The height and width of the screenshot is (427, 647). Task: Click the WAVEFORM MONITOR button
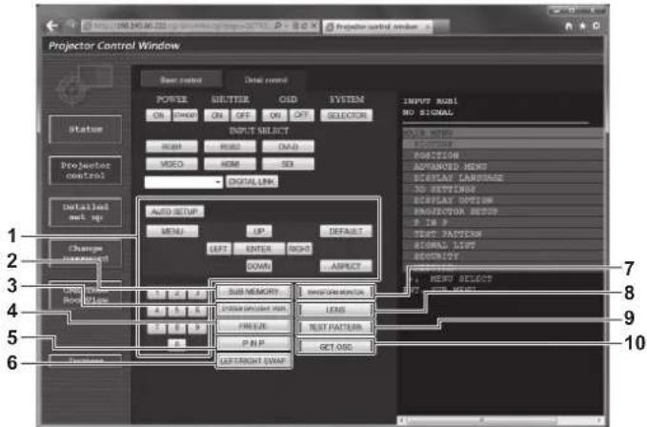pyautogui.click(x=335, y=292)
